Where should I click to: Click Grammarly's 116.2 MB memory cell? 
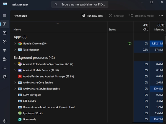click(x=157, y=119)
